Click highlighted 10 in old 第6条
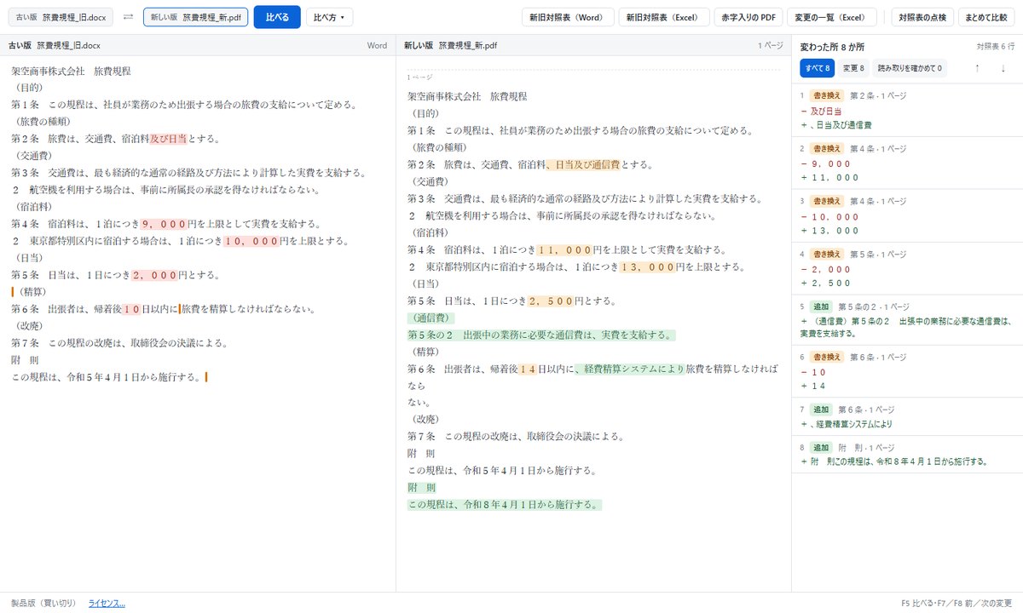This screenshot has width=1023, height=613. [131, 309]
